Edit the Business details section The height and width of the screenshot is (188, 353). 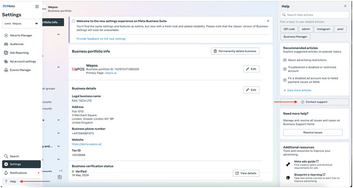251,90
